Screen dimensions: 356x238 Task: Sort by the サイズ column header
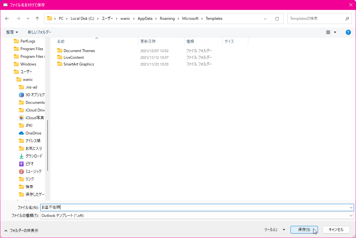click(x=229, y=41)
